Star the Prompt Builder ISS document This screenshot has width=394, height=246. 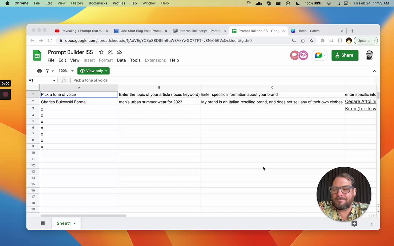[x=101, y=52]
